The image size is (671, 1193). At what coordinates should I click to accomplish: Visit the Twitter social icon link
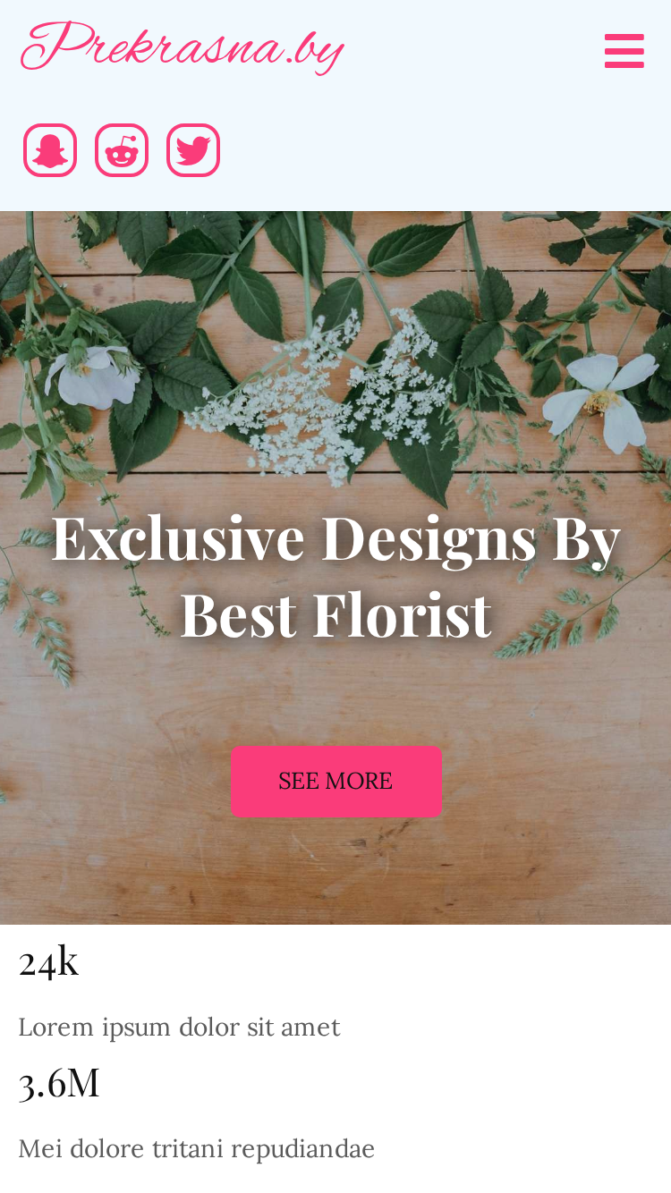(x=193, y=150)
